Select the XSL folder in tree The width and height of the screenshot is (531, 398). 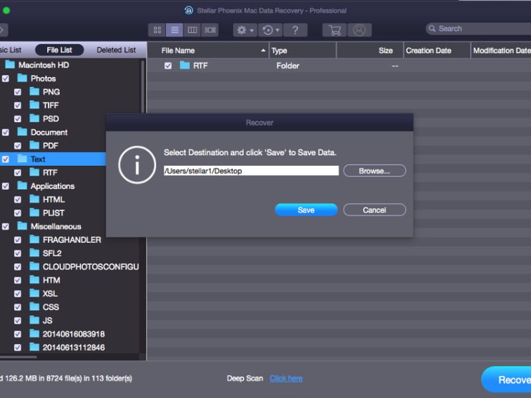click(x=50, y=294)
